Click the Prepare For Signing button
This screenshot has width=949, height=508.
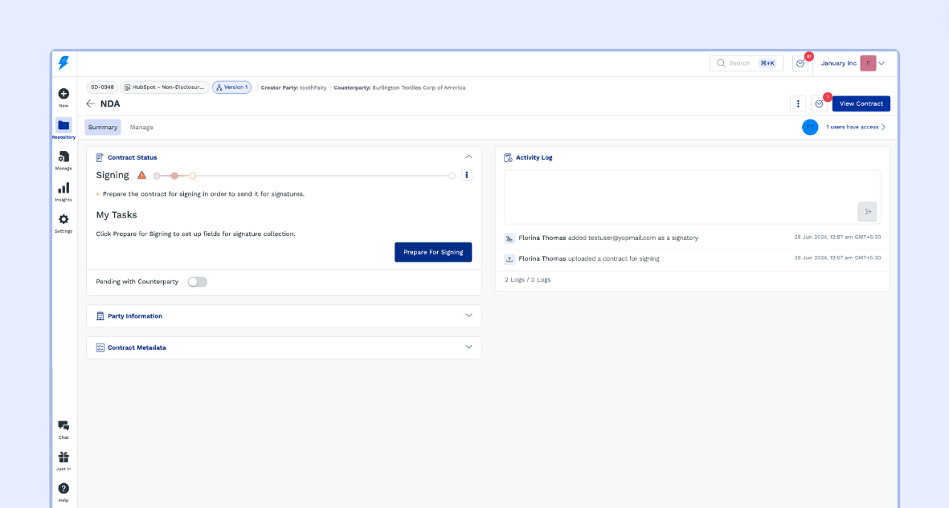pyautogui.click(x=433, y=252)
